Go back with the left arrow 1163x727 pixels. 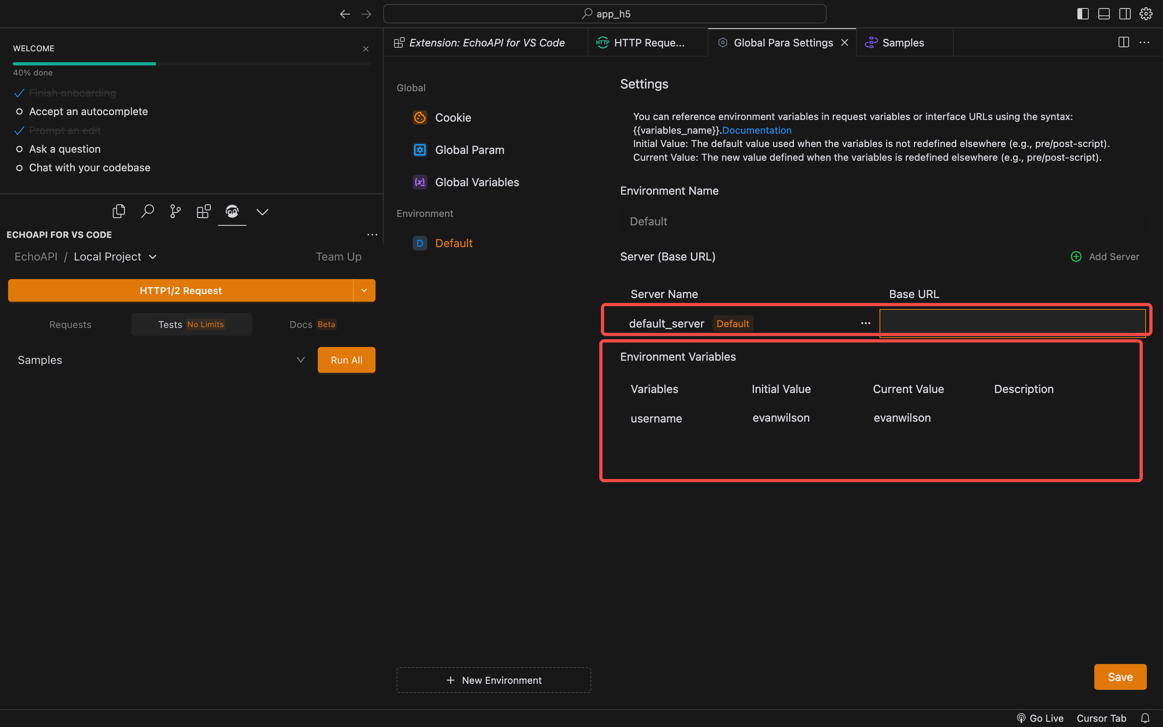[x=344, y=14]
